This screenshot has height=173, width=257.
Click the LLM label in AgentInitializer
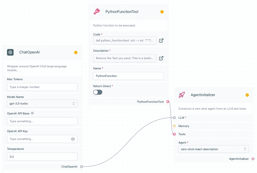pos(181,118)
